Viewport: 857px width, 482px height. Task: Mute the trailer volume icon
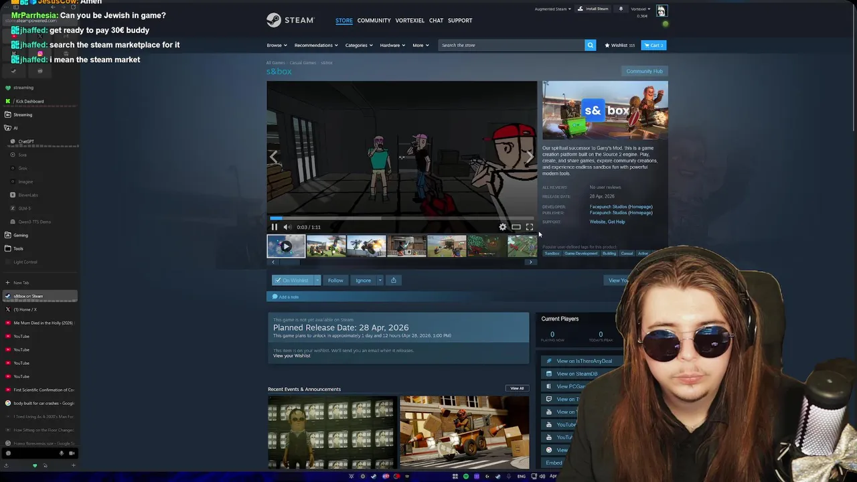point(287,227)
